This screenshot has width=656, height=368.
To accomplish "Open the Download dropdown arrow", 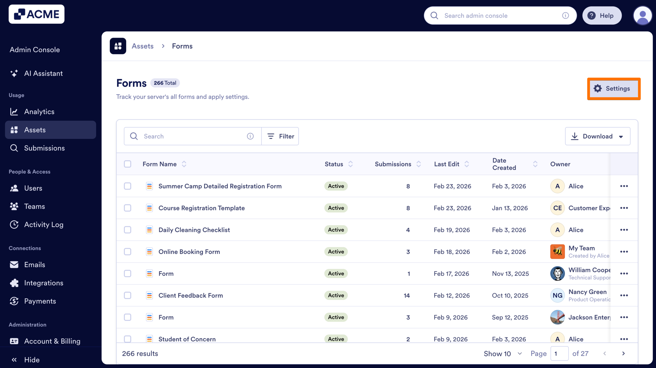I will pyautogui.click(x=621, y=136).
